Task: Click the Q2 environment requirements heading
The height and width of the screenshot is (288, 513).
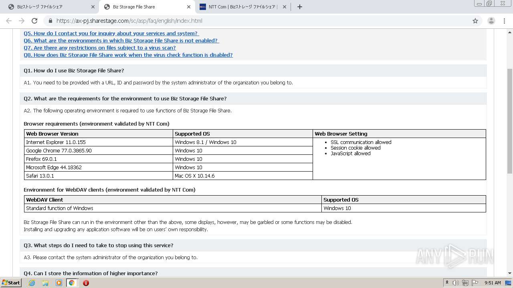Action: 125,98
